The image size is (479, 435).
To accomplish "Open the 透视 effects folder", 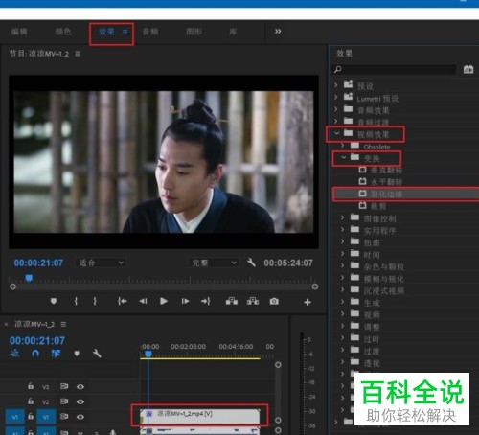I will pos(372,363).
